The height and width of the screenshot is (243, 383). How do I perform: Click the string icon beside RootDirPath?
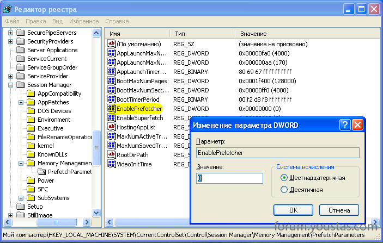click(x=111, y=155)
